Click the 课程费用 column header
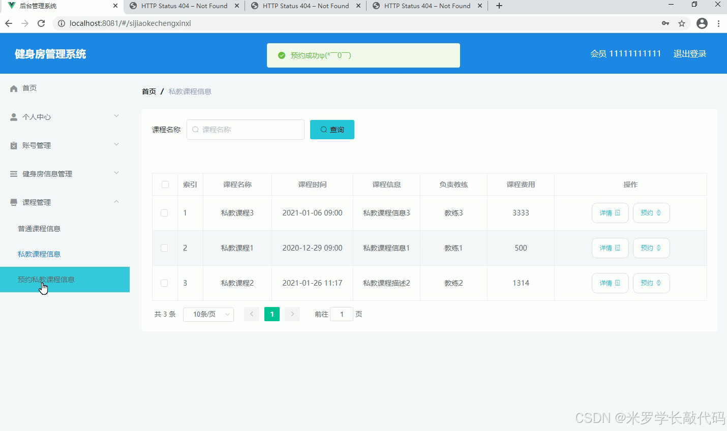The width and height of the screenshot is (727, 431). pos(521,184)
